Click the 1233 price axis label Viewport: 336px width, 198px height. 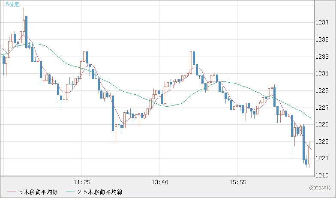(x=322, y=57)
